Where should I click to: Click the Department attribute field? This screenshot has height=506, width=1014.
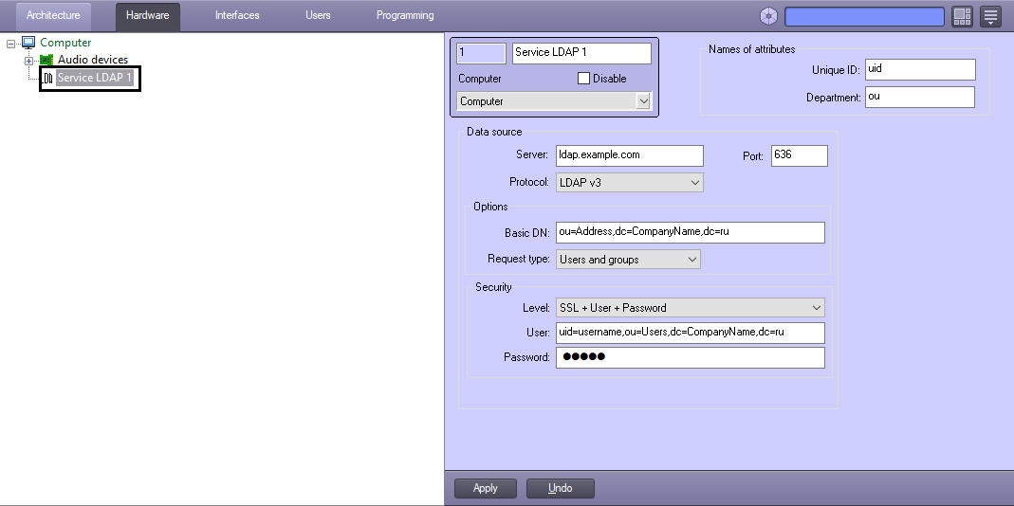click(919, 97)
